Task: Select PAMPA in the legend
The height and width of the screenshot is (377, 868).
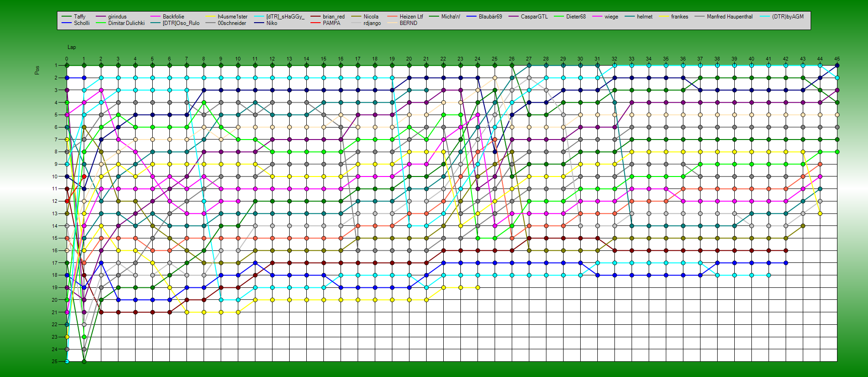Action: pos(331,23)
